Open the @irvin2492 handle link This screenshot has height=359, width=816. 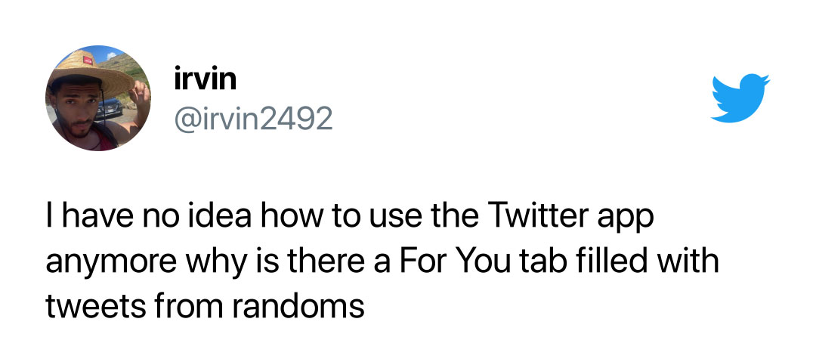(x=252, y=117)
